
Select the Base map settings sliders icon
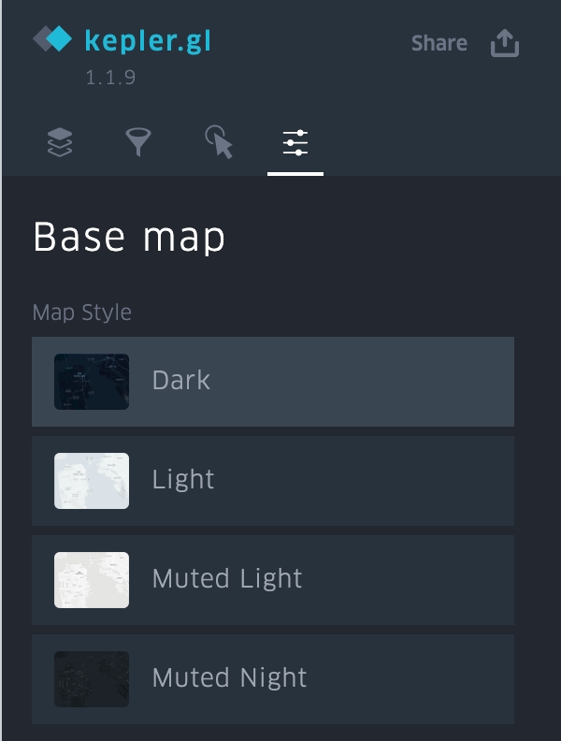[295, 143]
